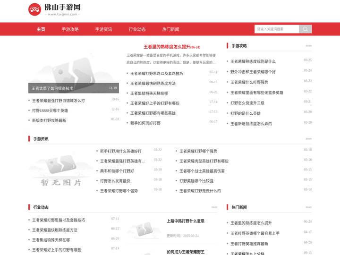Open 行业动态 item 王者荣耀最快刷熟练度方法
The width and height of the screenshot is (340, 255).
55,230
